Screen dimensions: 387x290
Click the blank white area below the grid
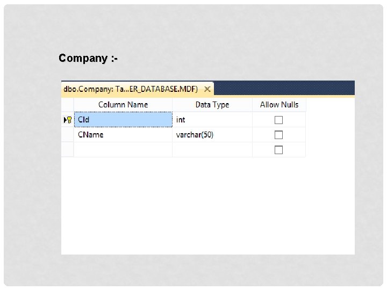[x=207, y=209]
